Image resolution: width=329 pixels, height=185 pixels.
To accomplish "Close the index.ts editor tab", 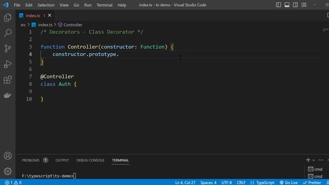I will (x=49, y=15).
